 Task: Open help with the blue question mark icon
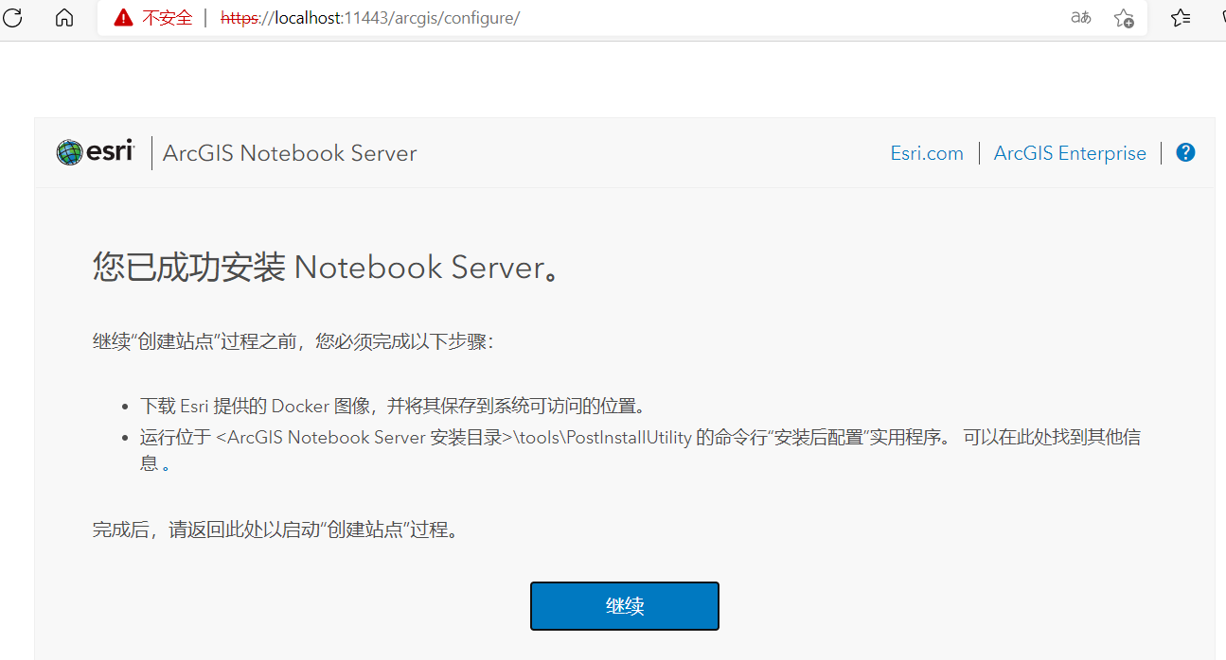coord(1185,152)
